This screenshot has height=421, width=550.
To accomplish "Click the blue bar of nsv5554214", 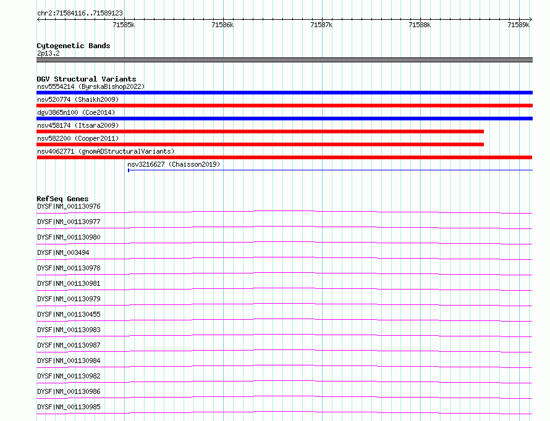I will [284, 93].
